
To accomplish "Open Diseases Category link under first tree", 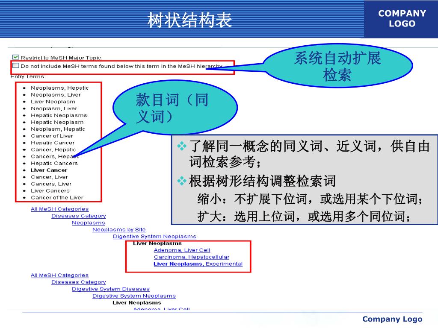I will point(79,216).
